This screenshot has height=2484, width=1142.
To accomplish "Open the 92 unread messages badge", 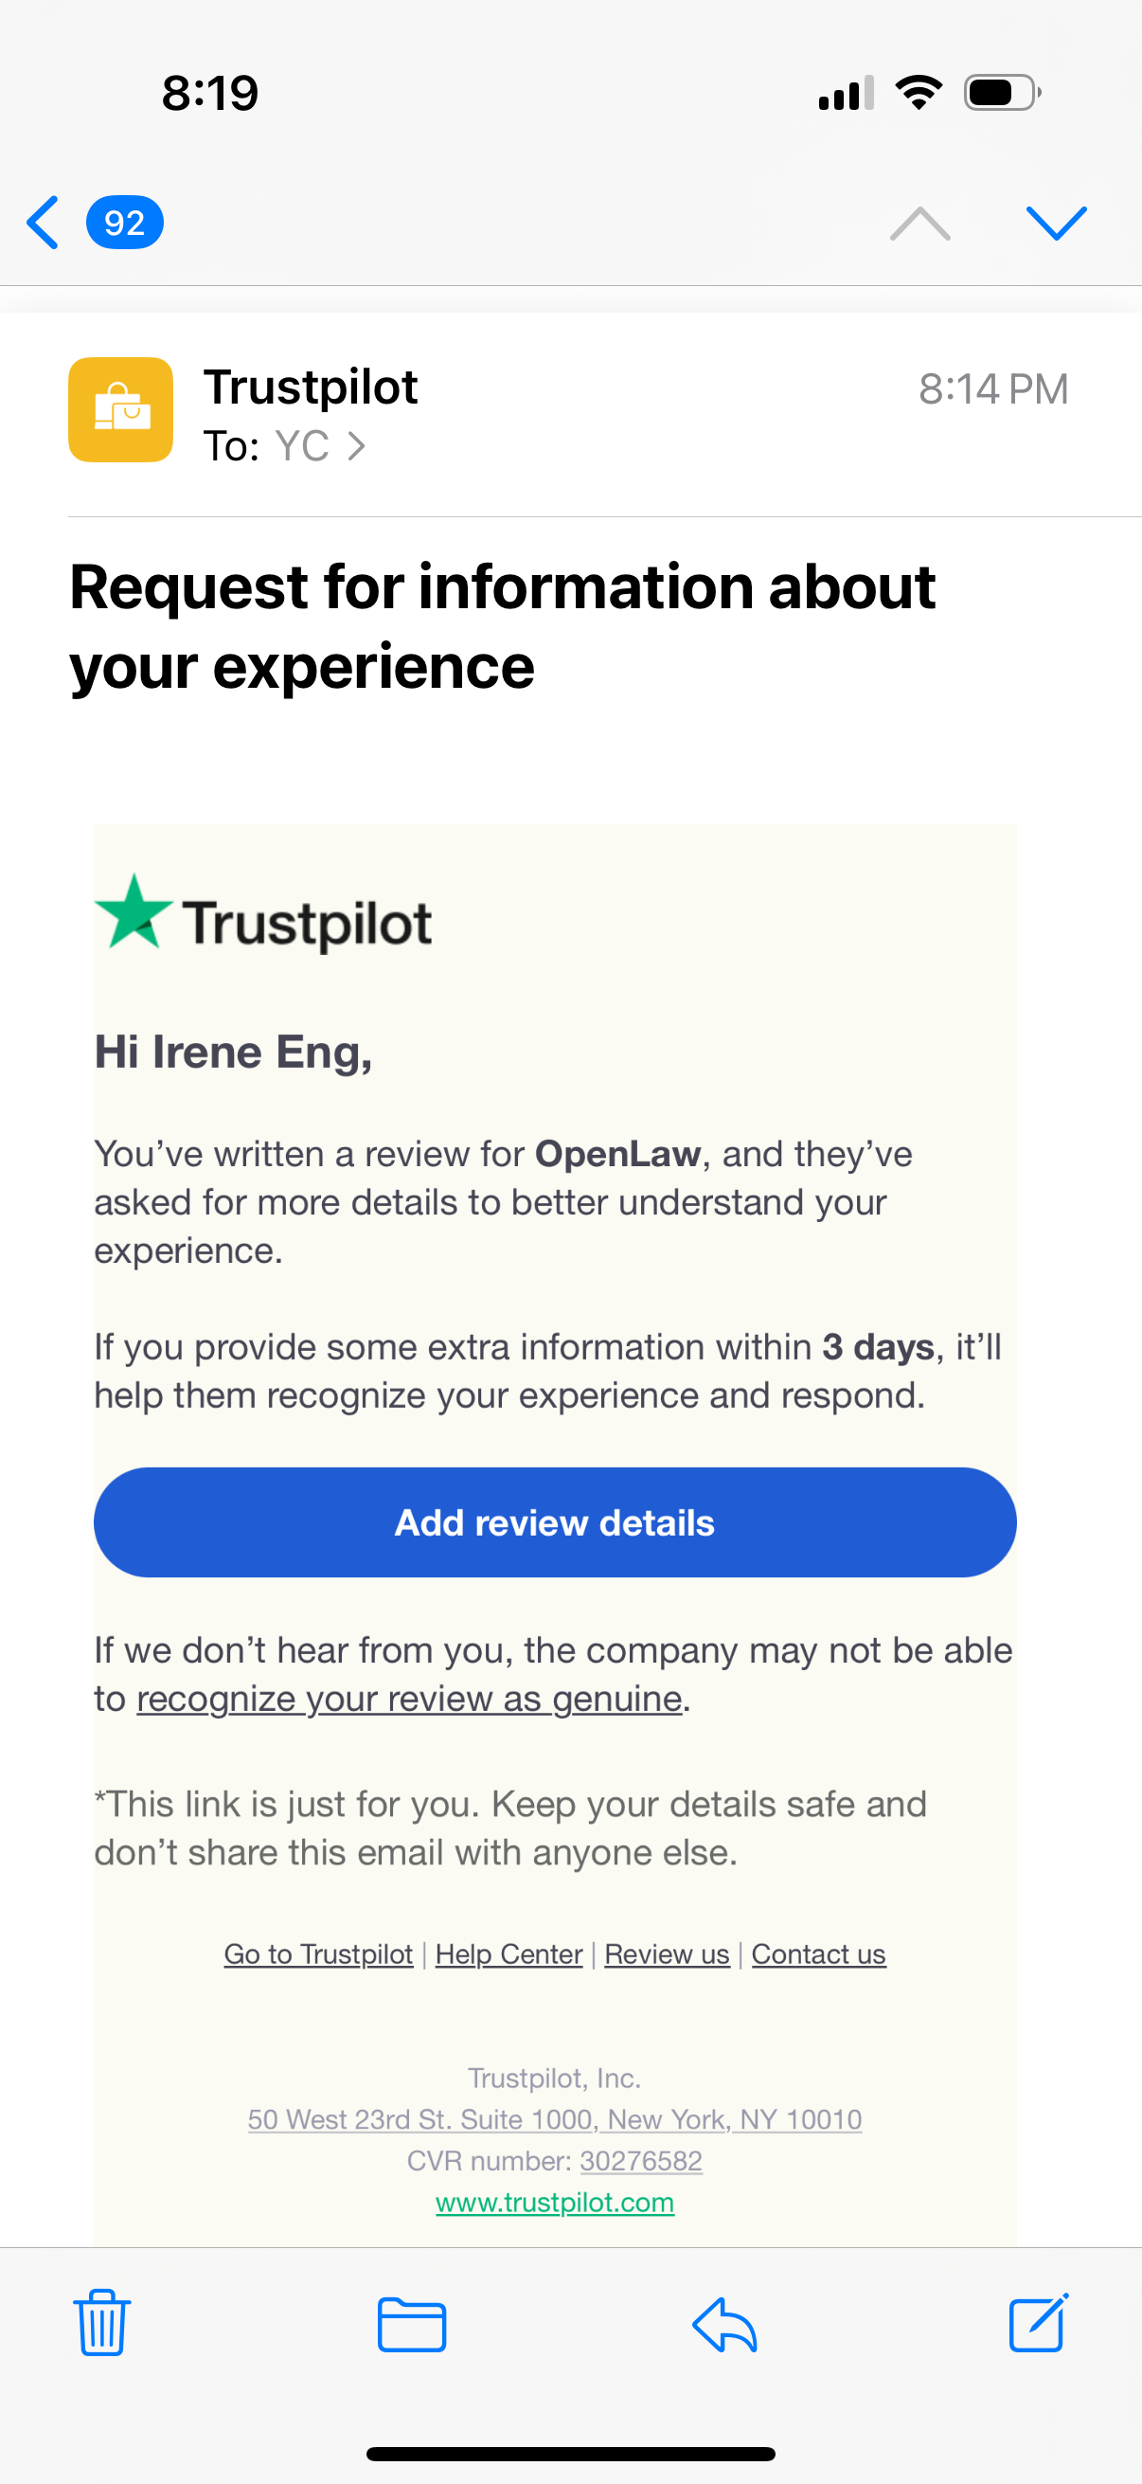I will pyautogui.click(x=124, y=223).
